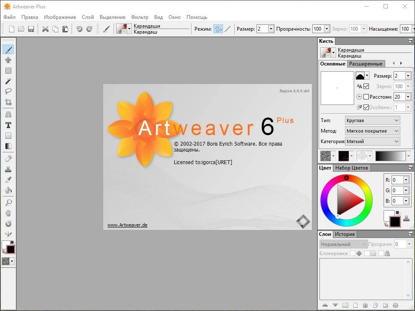This screenshot has width=415, height=311.
Task: Toggle the Особенн checkbox
Action: coord(366,107)
